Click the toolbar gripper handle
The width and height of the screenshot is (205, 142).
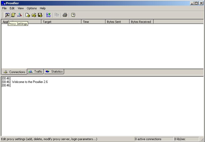point(2,15)
